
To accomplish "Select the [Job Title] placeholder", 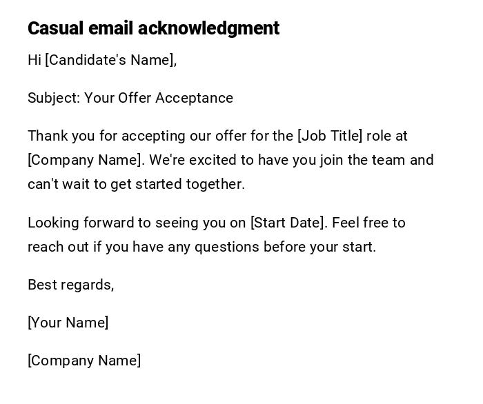I will point(330,136).
